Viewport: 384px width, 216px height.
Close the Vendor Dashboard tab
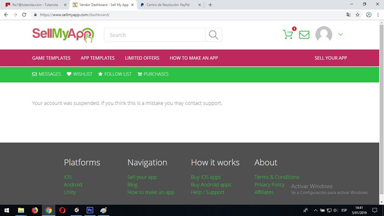click(x=133, y=5)
